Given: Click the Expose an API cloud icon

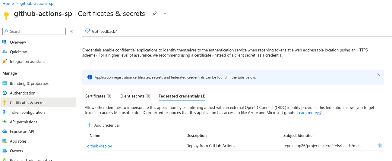Looking at the screenshot, I should 5,132.
